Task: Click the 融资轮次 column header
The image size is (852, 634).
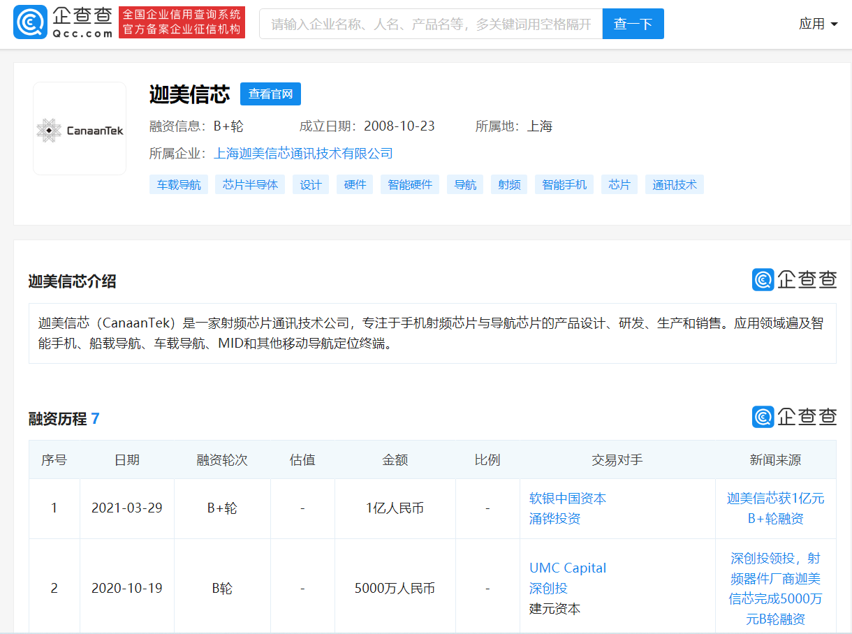Action: point(222,460)
